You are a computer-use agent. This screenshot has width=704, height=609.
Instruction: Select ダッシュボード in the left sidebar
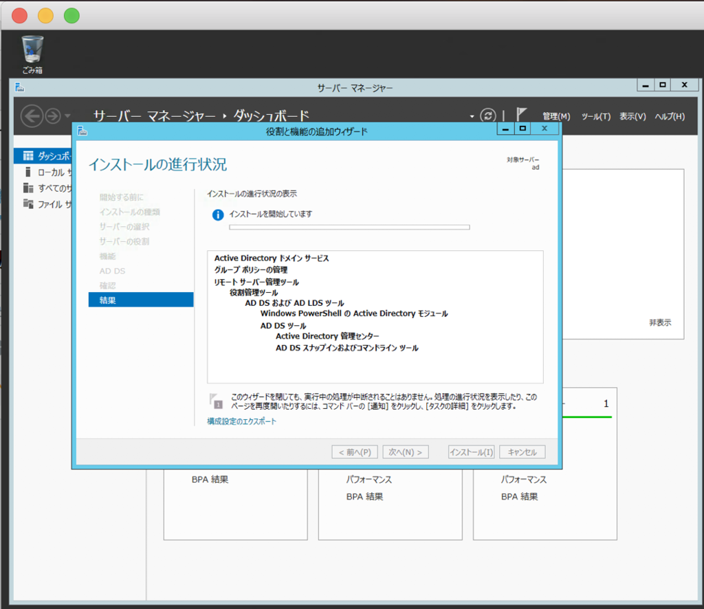[x=43, y=156]
